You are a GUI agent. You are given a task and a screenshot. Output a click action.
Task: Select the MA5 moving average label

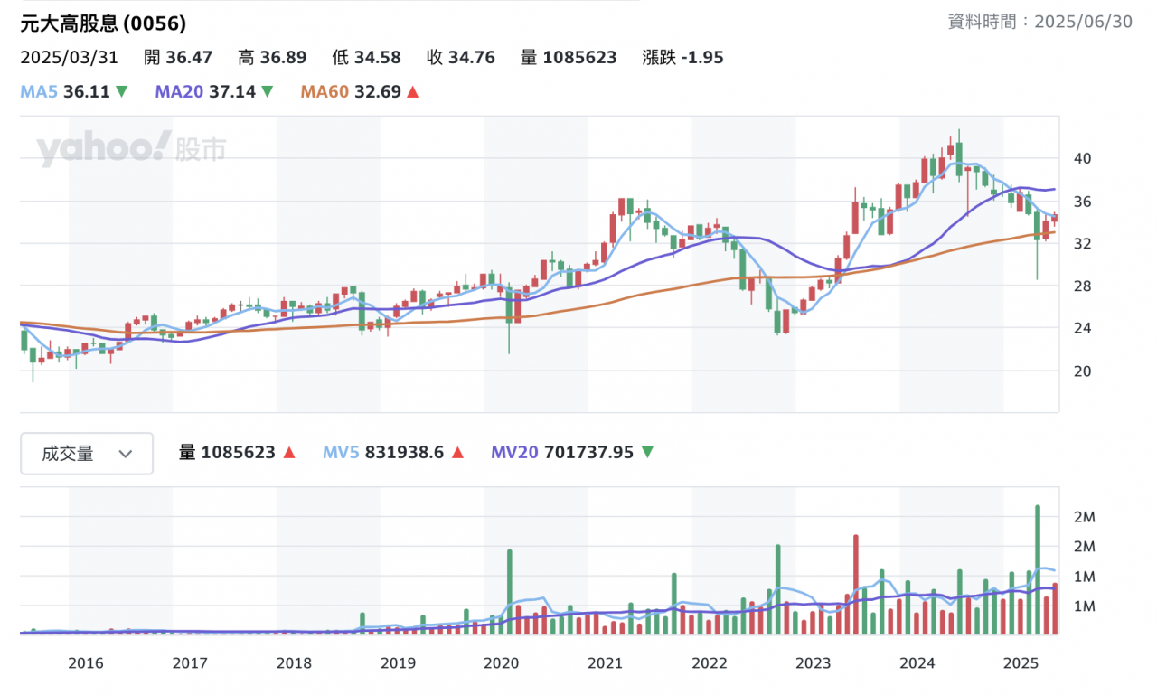(x=39, y=91)
